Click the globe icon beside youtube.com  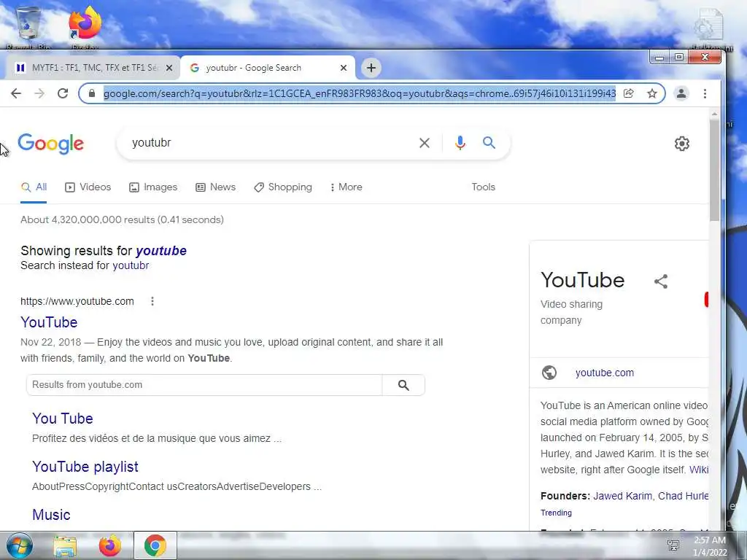[549, 373]
